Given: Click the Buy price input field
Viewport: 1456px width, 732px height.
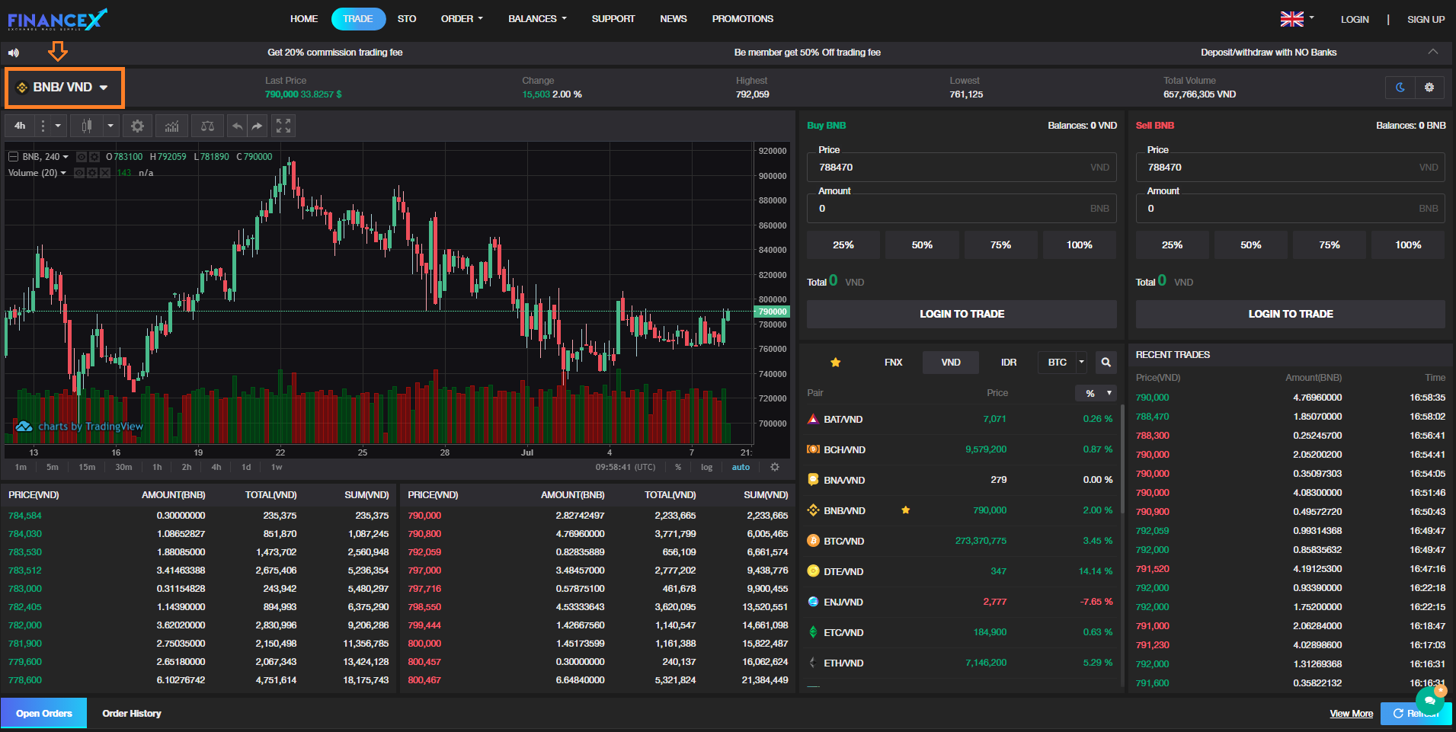Looking at the screenshot, I should click(x=962, y=168).
